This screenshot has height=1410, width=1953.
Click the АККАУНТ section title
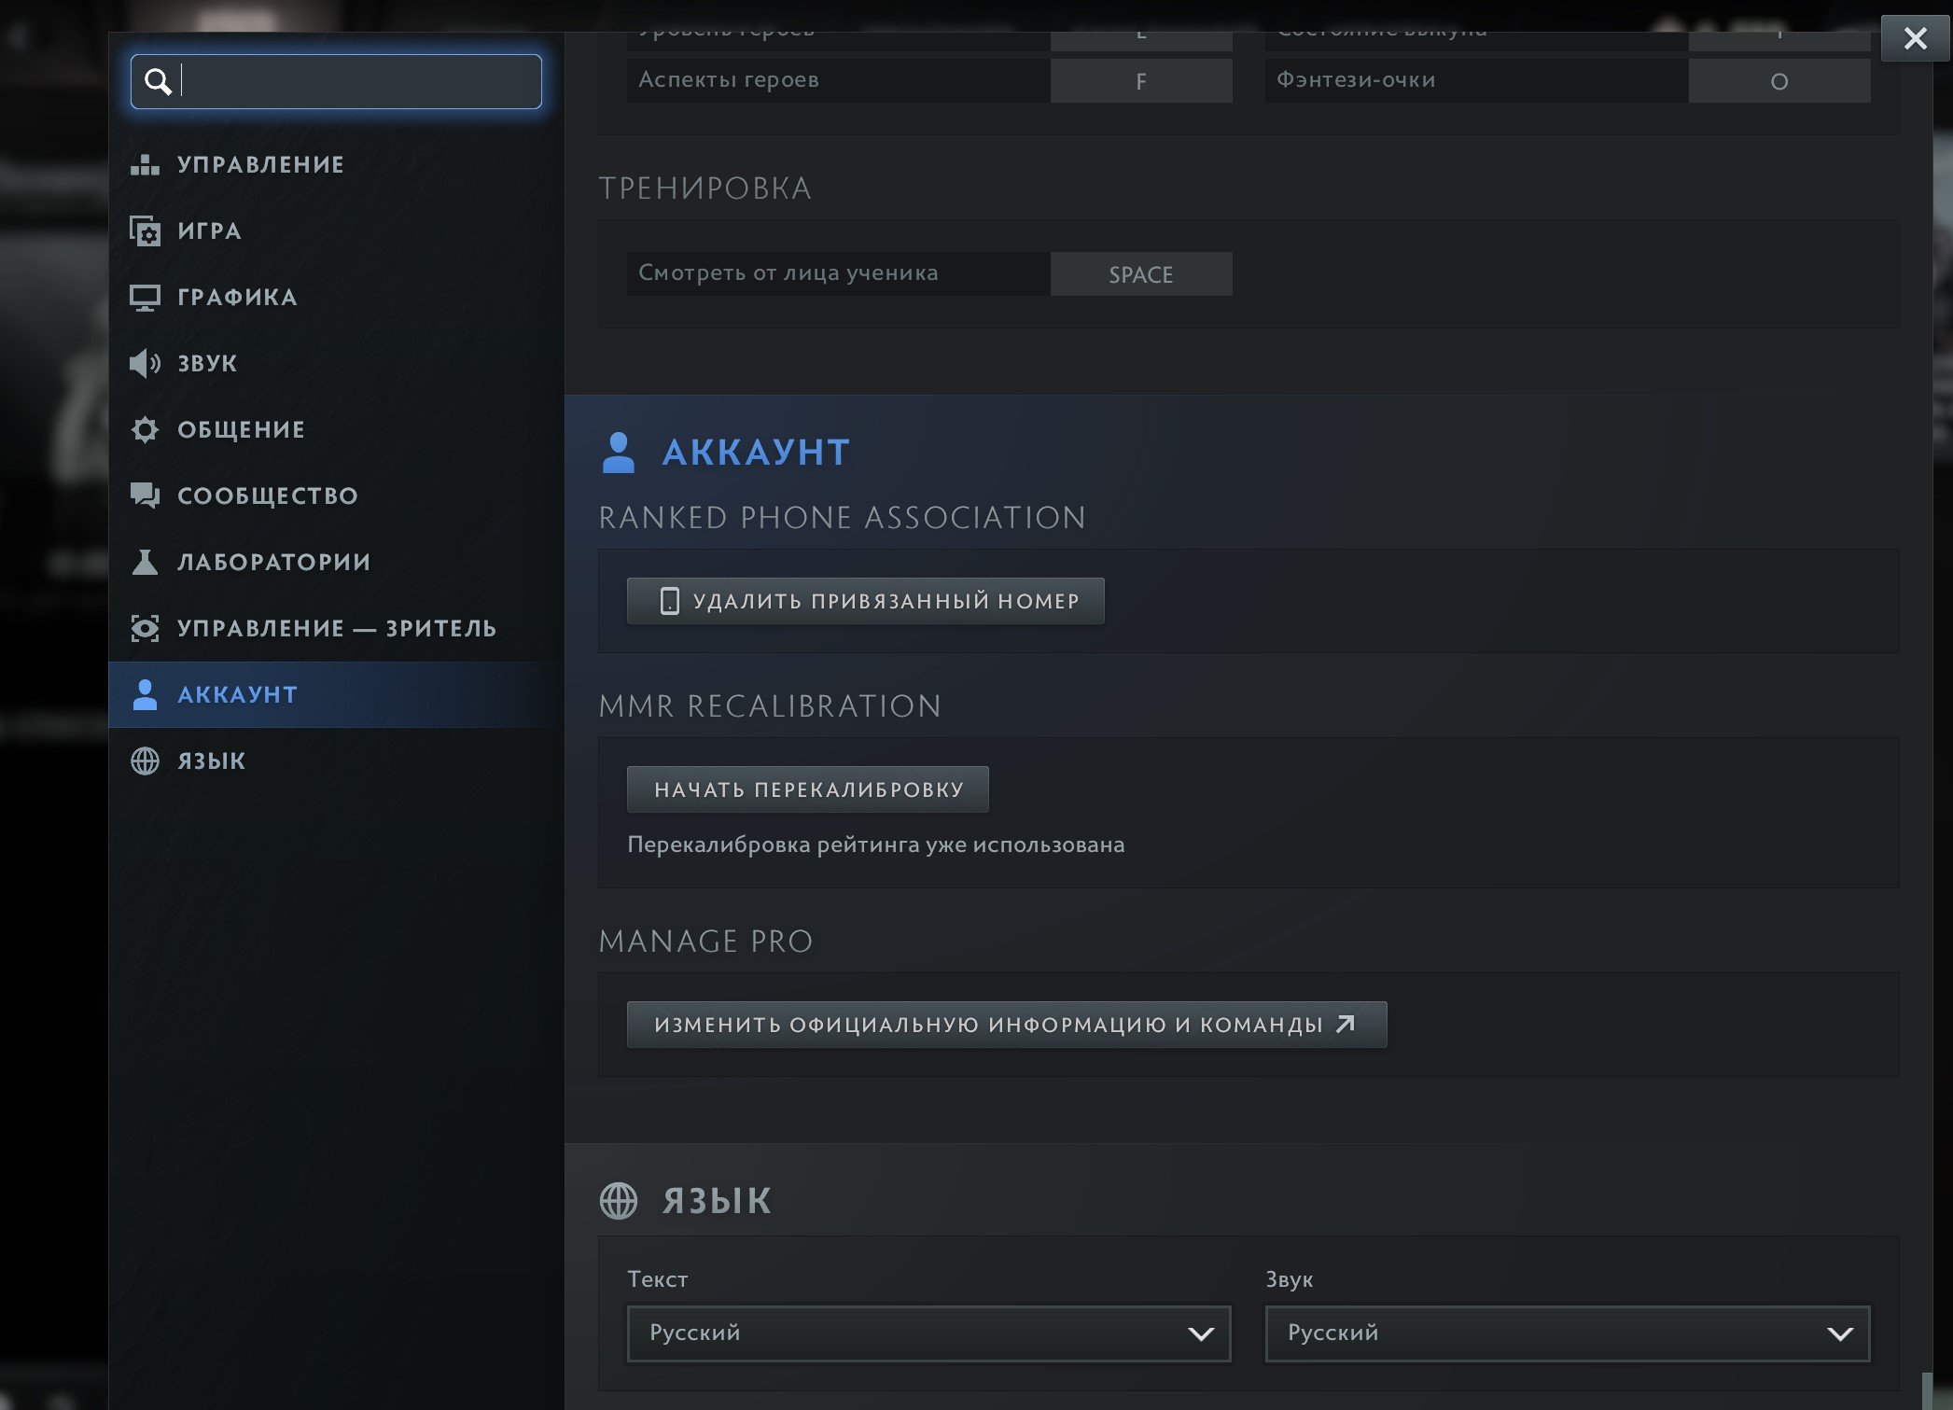756,453
